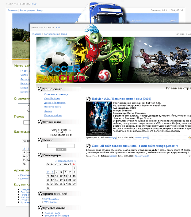Open Форум in the front page site menu
This screenshot has width=191, height=217.
pos(48,111)
